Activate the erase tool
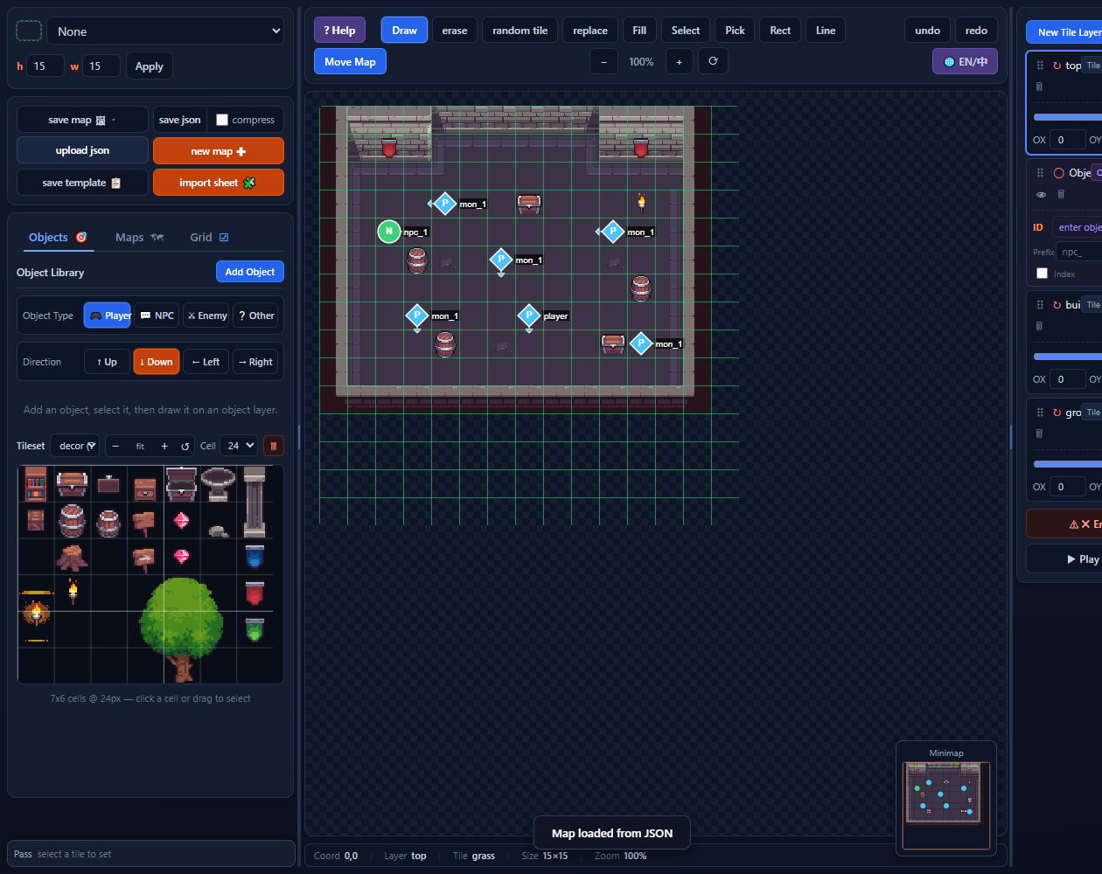Screen dimensions: 1102x874 pyautogui.click(x=455, y=31)
